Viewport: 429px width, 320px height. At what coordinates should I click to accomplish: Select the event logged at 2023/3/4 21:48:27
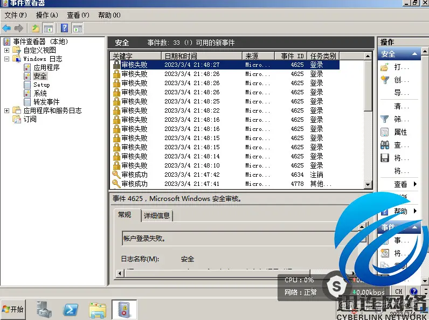[x=225, y=65]
